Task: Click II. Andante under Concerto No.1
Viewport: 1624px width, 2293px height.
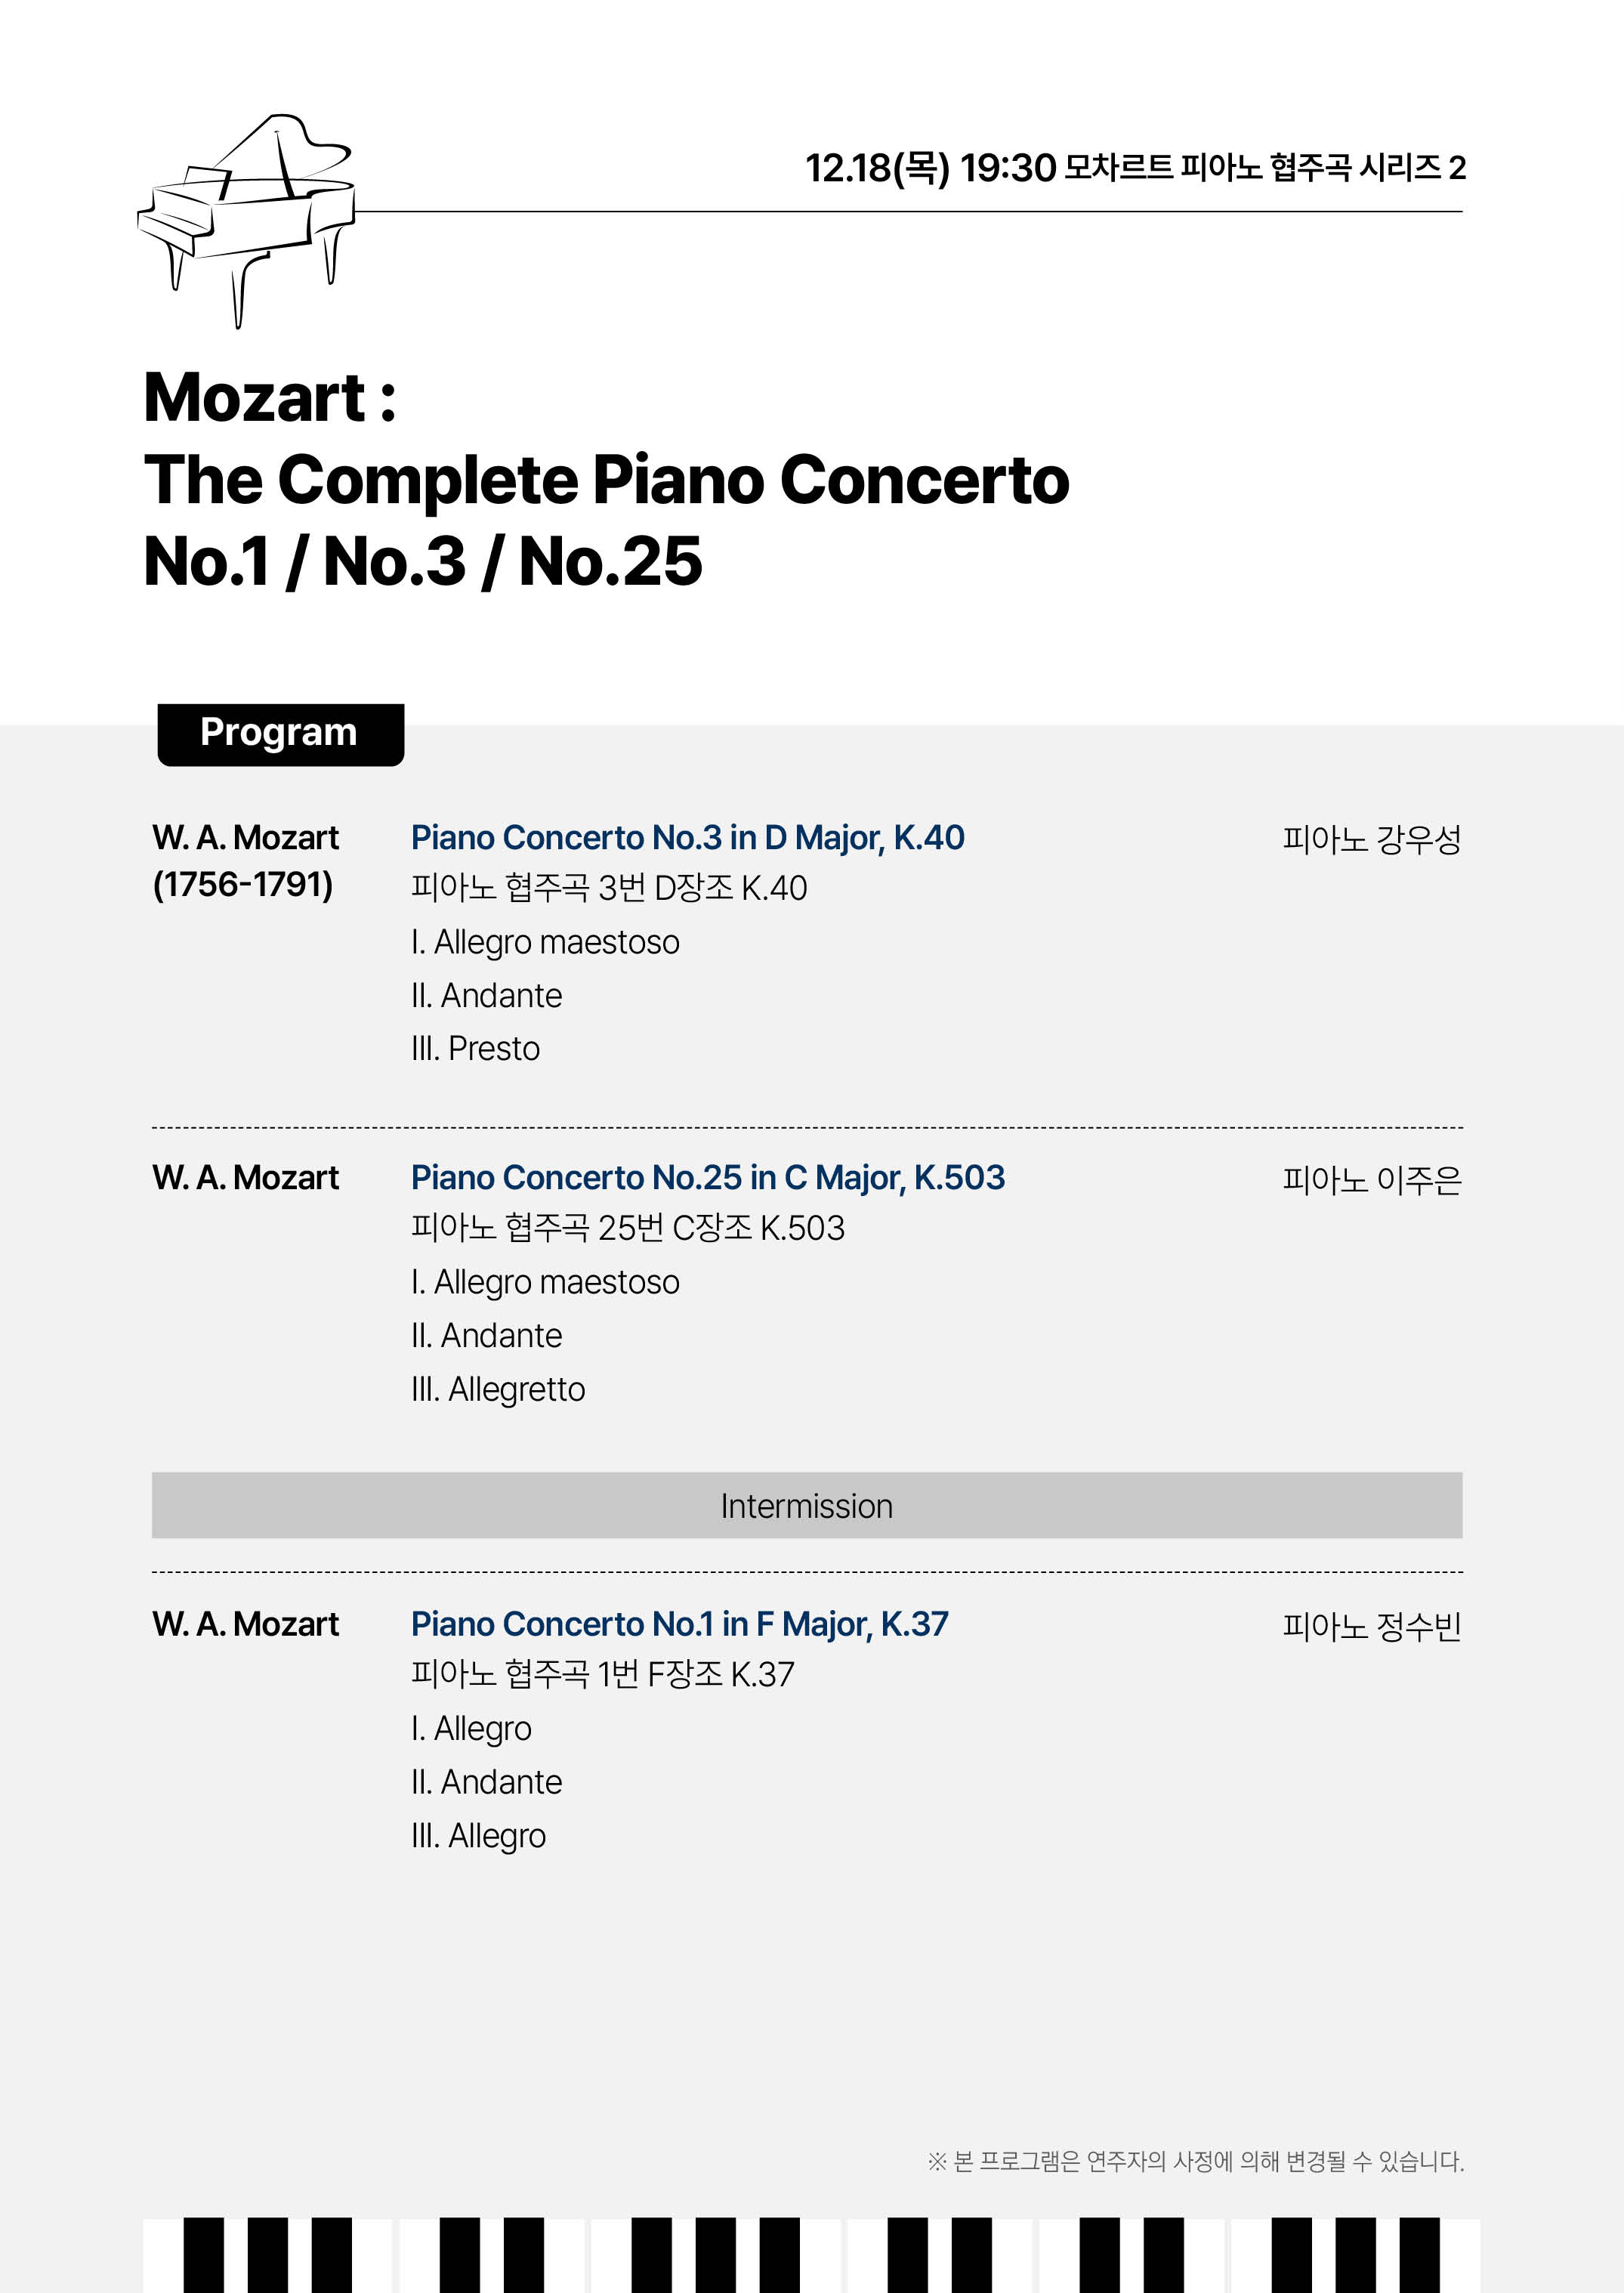Action: tap(486, 1782)
